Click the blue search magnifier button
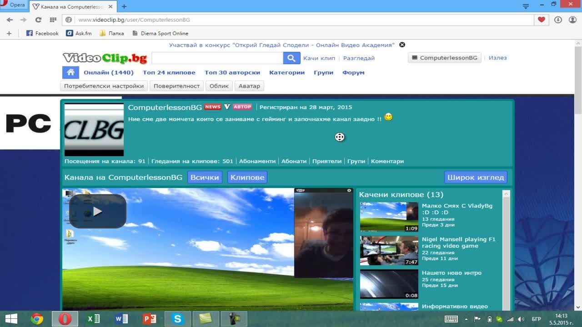This screenshot has width=582, height=327. pos(291,58)
